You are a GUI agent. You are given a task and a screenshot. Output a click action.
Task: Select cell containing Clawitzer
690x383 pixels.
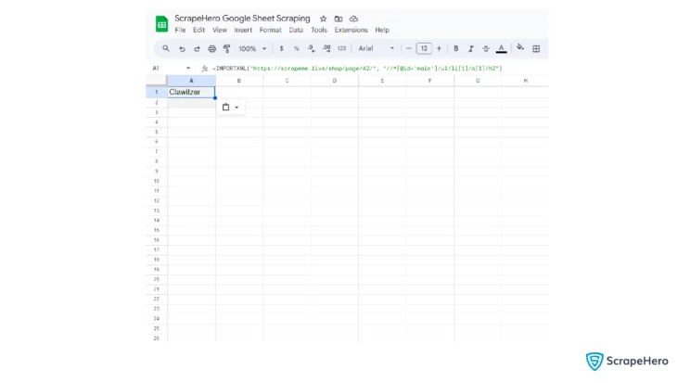tap(191, 92)
